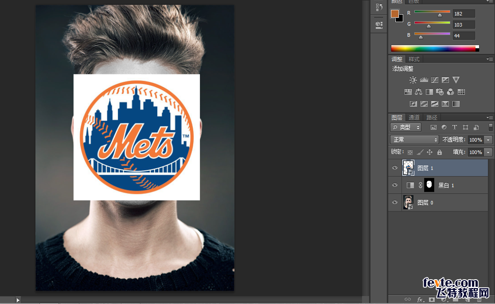Open the status bar arrow menu
Screen dimensions: 495x304
[x=18, y=300]
